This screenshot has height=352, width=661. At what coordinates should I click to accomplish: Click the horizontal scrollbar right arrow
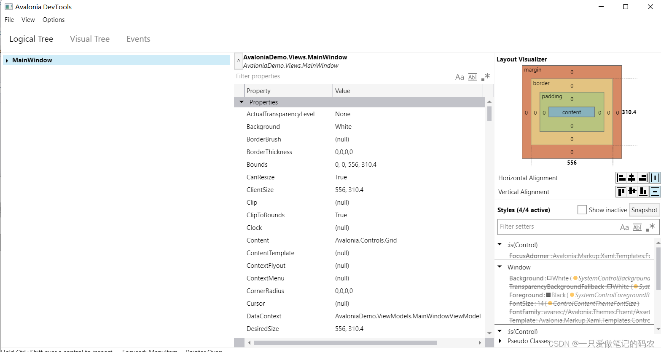click(x=480, y=343)
